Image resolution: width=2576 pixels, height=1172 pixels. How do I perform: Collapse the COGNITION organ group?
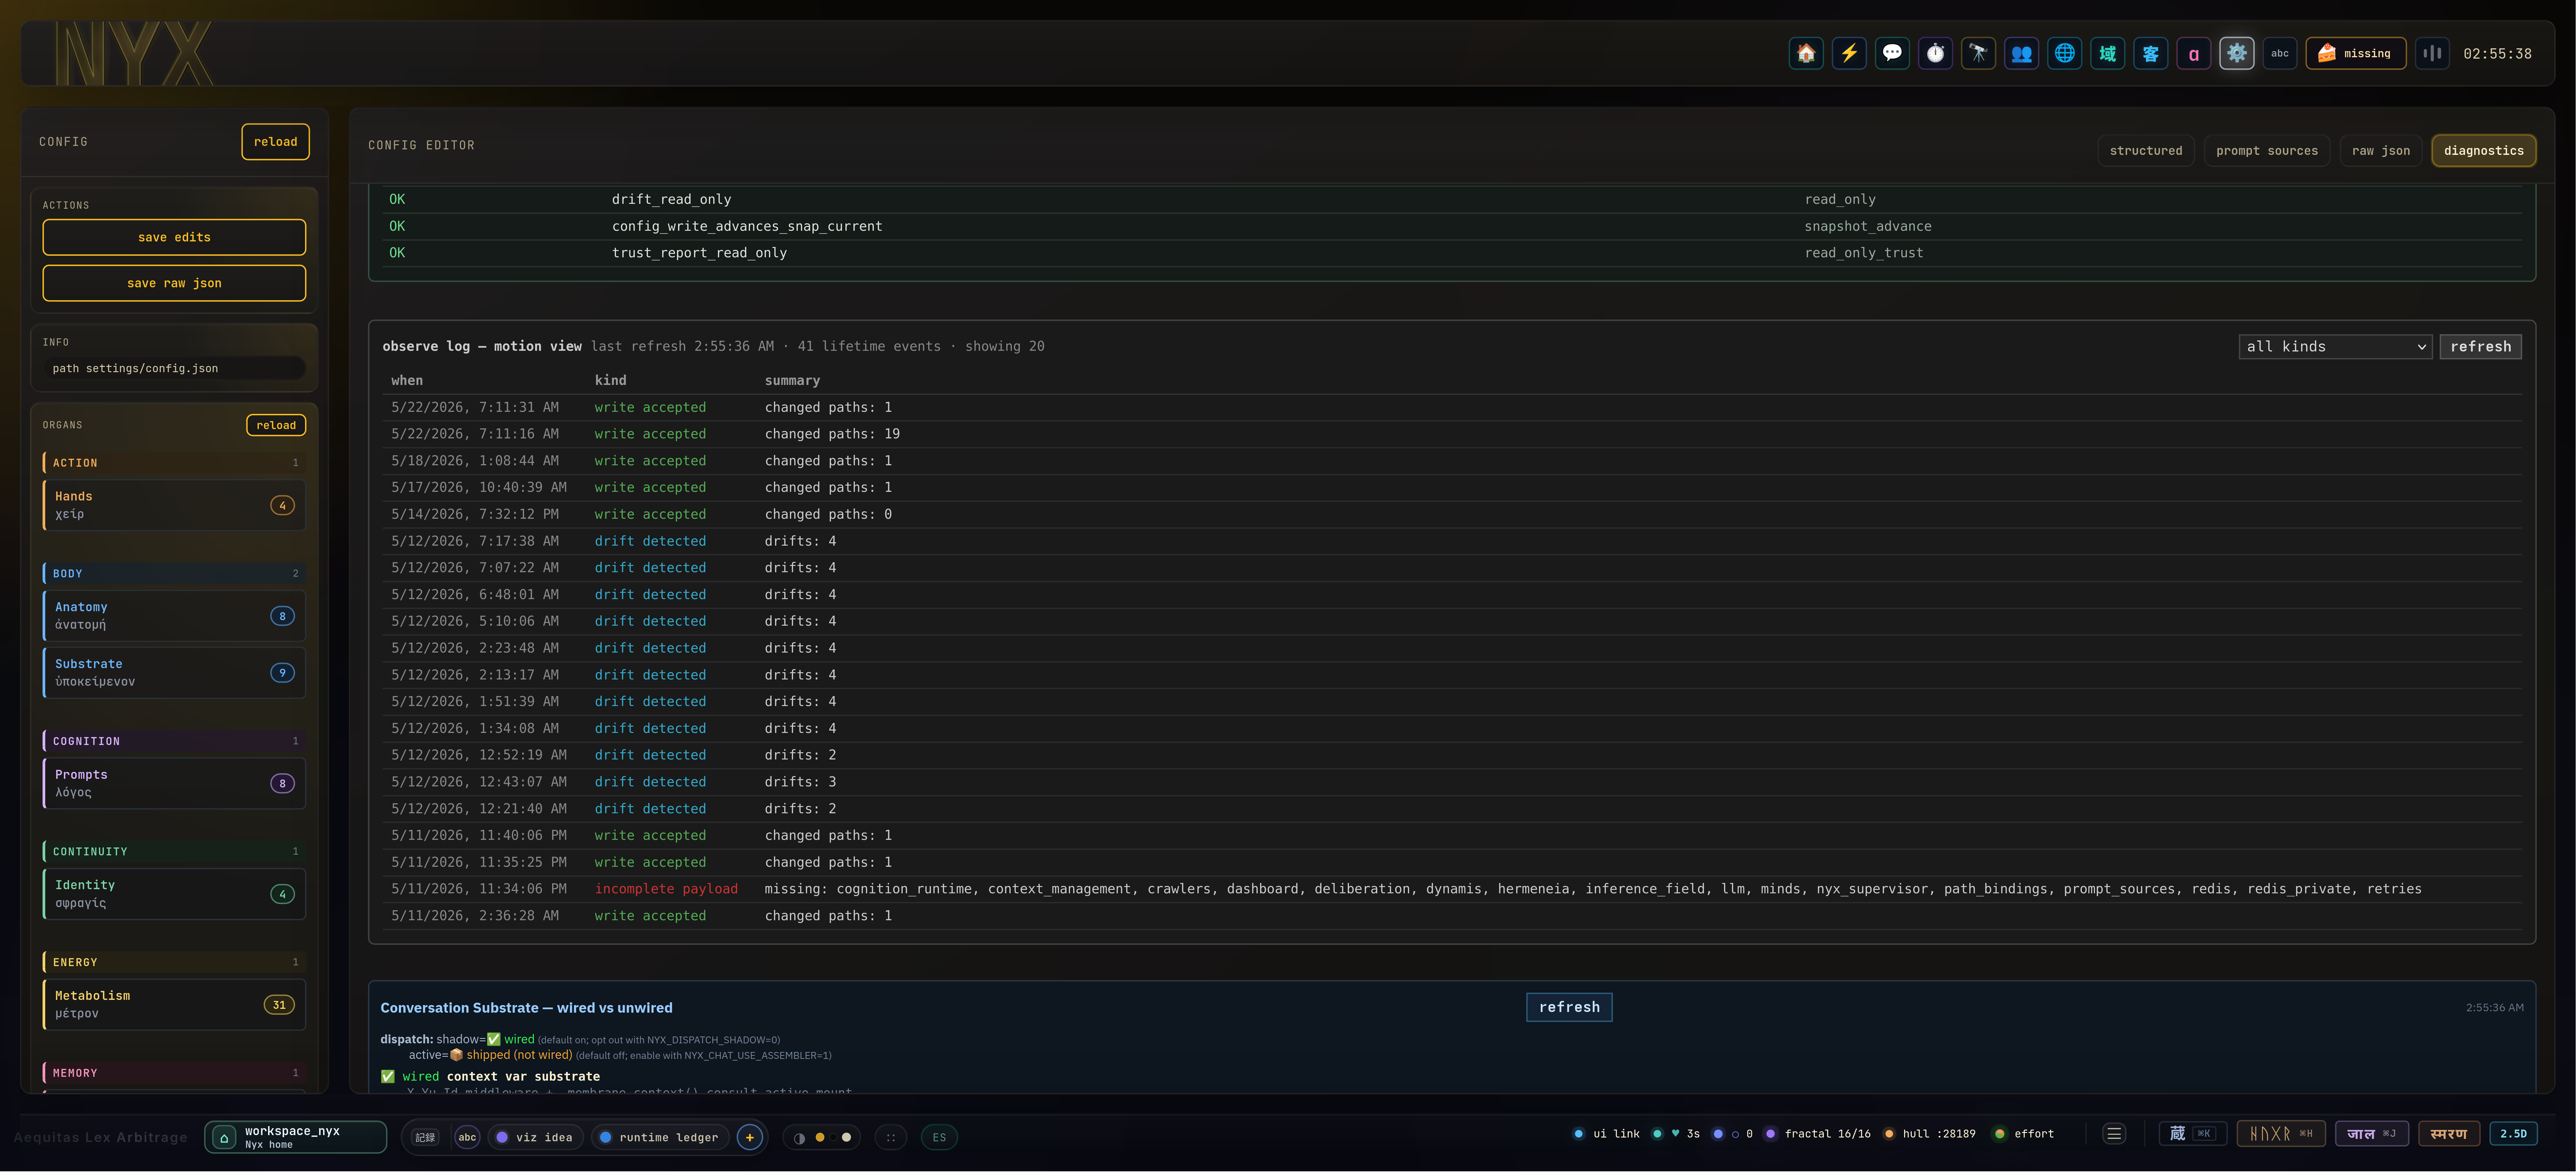click(174, 741)
